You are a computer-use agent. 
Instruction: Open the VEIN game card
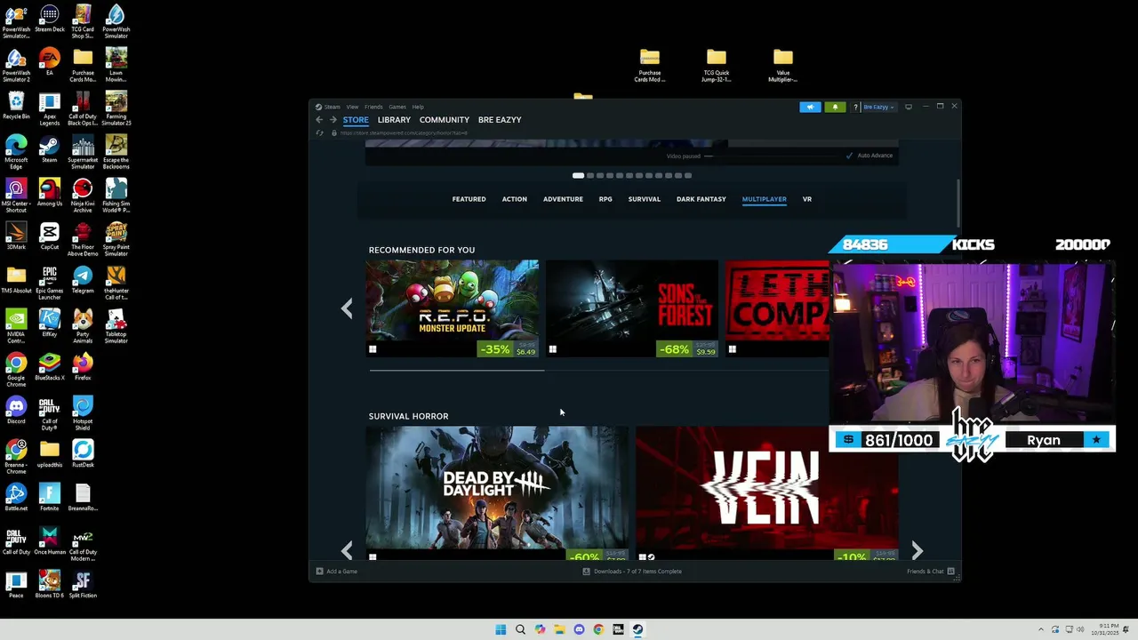tap(766, 493)
